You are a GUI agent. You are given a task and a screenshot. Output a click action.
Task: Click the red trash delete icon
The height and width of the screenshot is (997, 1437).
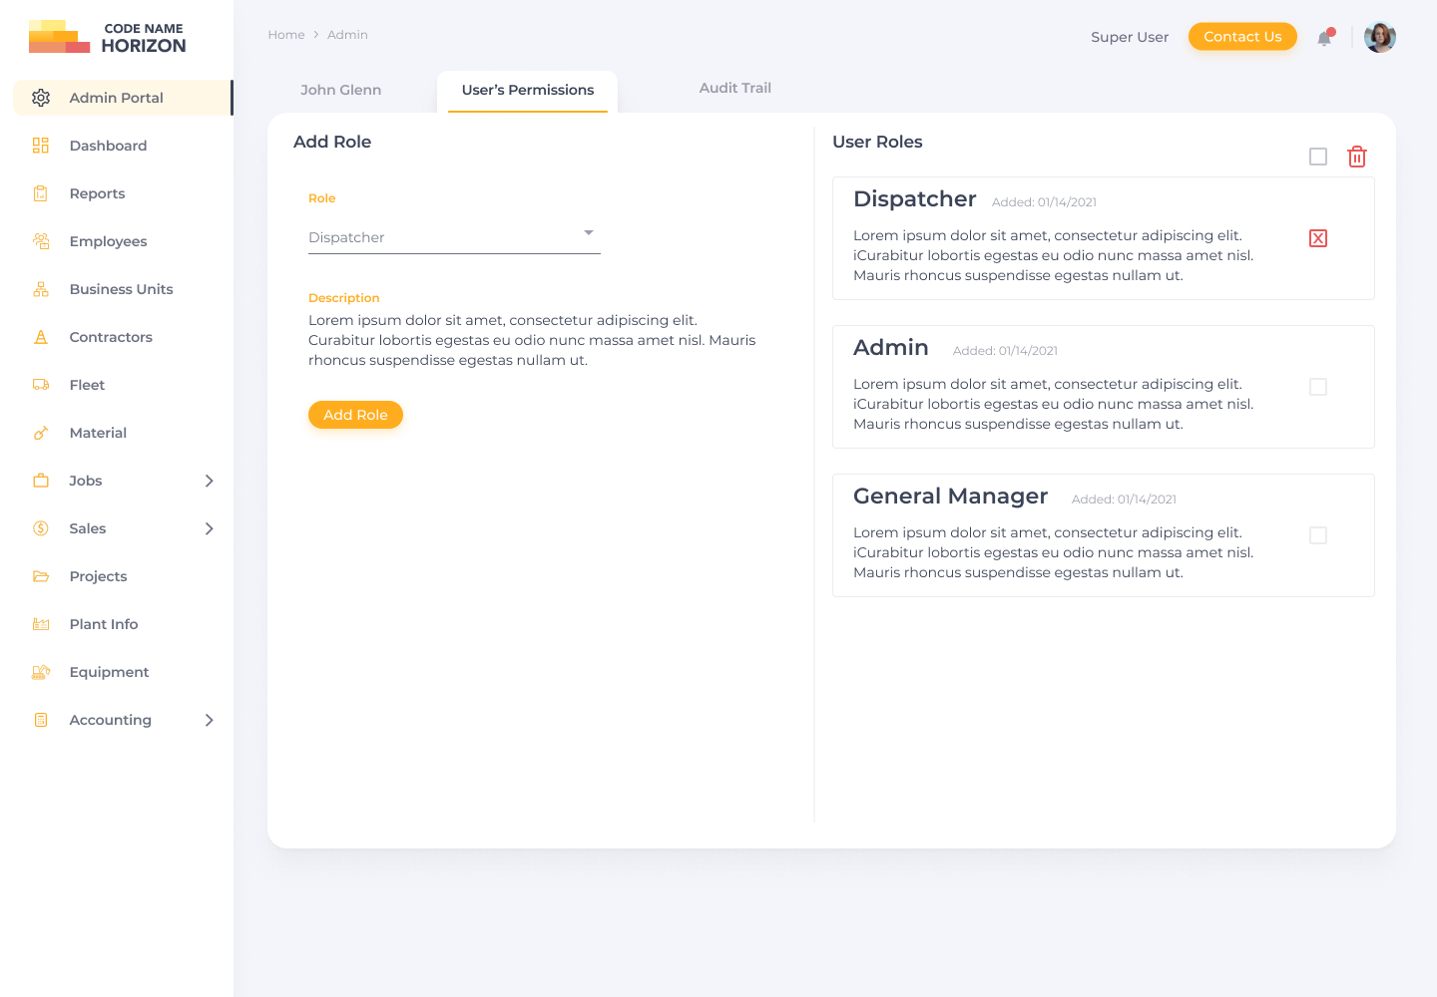[x=1356, y=157]
